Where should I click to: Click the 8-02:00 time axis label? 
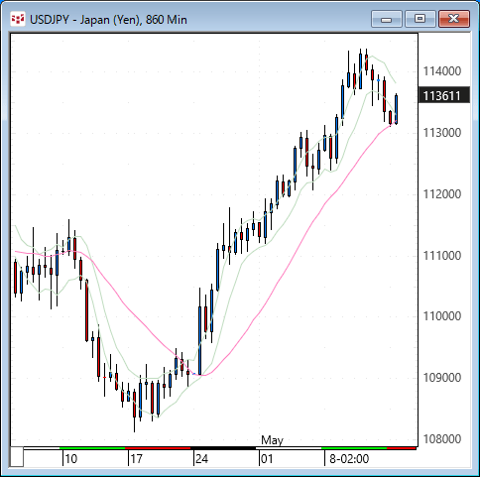tap(349, 459)
